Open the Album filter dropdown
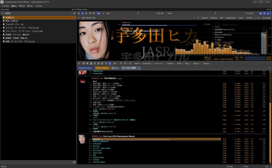The height and width of the screenshot is (168, 272). coord(197,63)
